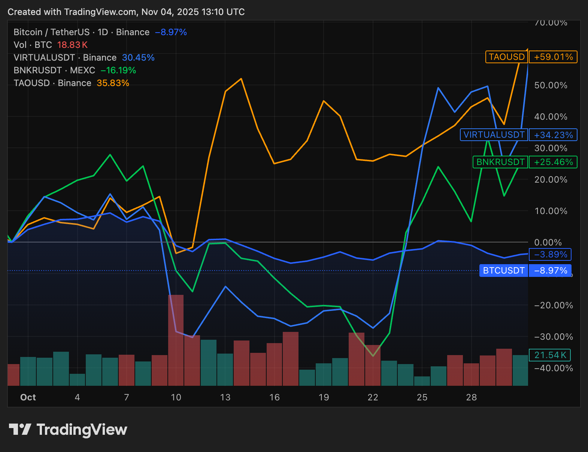This screenshot has width=588, height=452.
Task: Click the 30.45% legend value
Action: [x=138, y=58]
